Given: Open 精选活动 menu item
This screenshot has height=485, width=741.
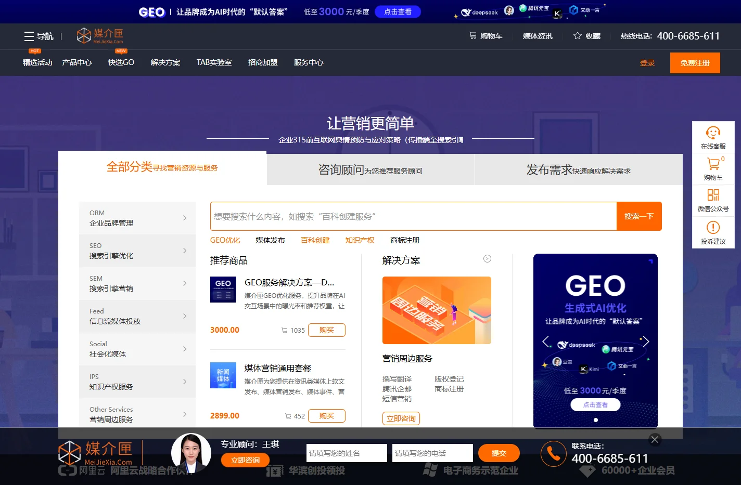Looking at the screenshot, I should click(x=37, y=62).
